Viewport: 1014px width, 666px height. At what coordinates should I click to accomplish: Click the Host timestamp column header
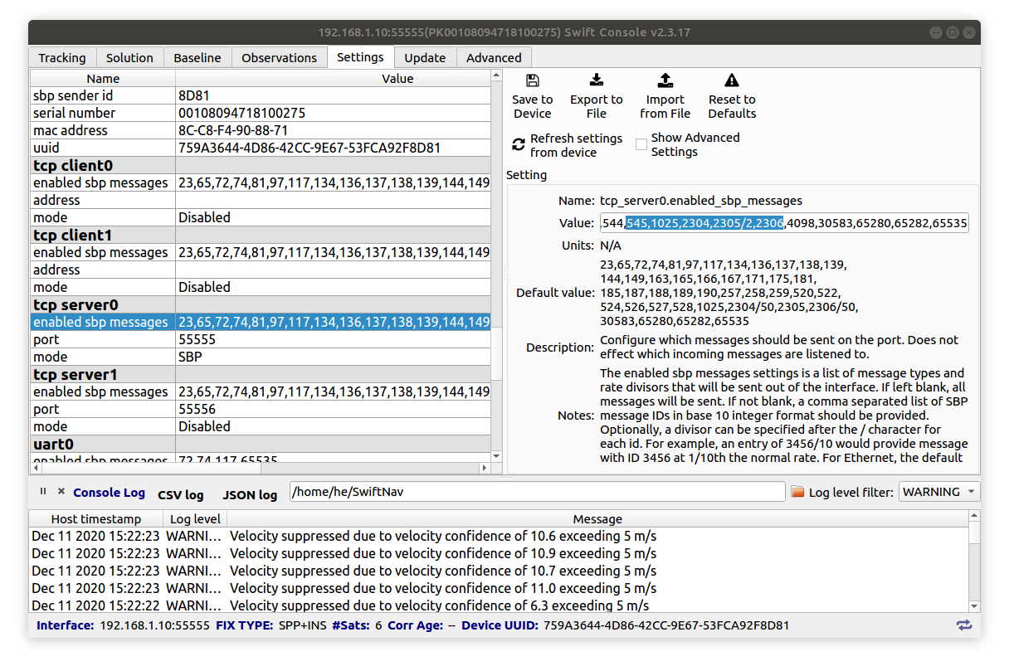point(98,518)
